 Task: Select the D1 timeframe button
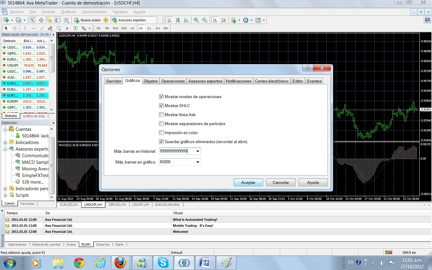pos(149,28)
